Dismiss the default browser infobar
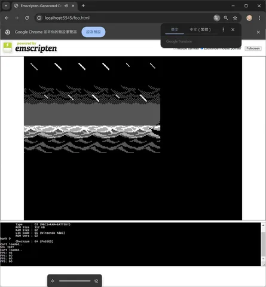Screen dimensions: 266x287 pyautogui.click(x=258, y=32)
